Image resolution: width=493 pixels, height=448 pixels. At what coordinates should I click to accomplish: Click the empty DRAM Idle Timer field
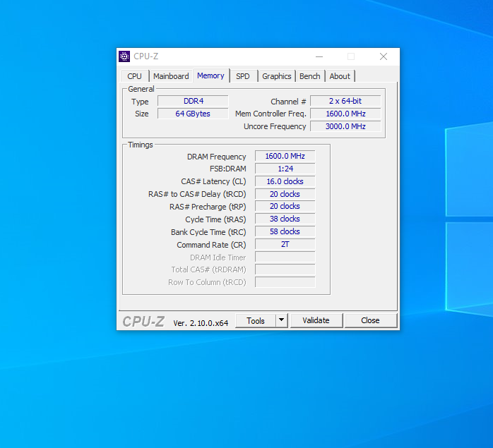coord(285,257)
